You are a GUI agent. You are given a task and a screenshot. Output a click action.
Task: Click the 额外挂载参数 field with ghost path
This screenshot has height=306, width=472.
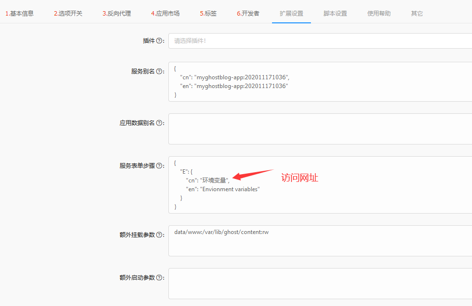click(320, 241)
